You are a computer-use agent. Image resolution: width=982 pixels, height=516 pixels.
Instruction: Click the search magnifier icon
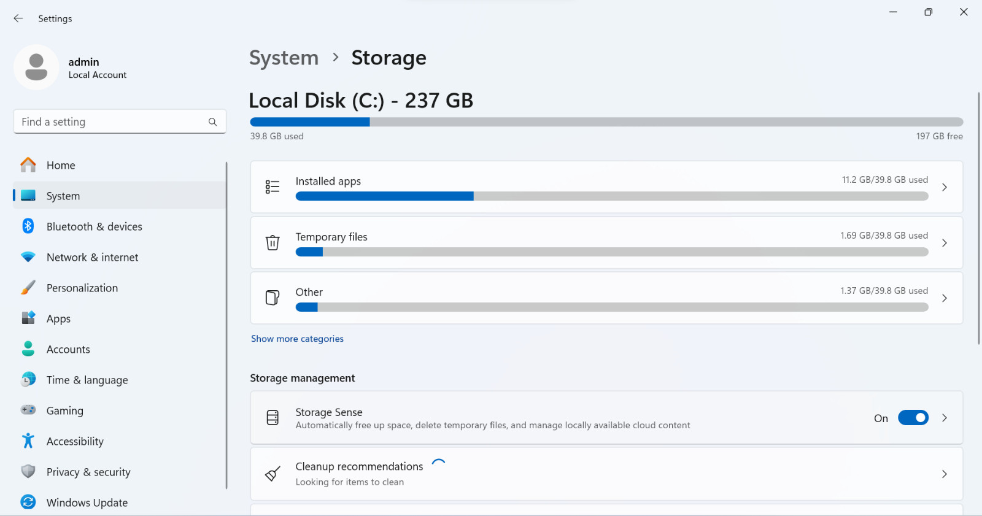pos(212,122)
